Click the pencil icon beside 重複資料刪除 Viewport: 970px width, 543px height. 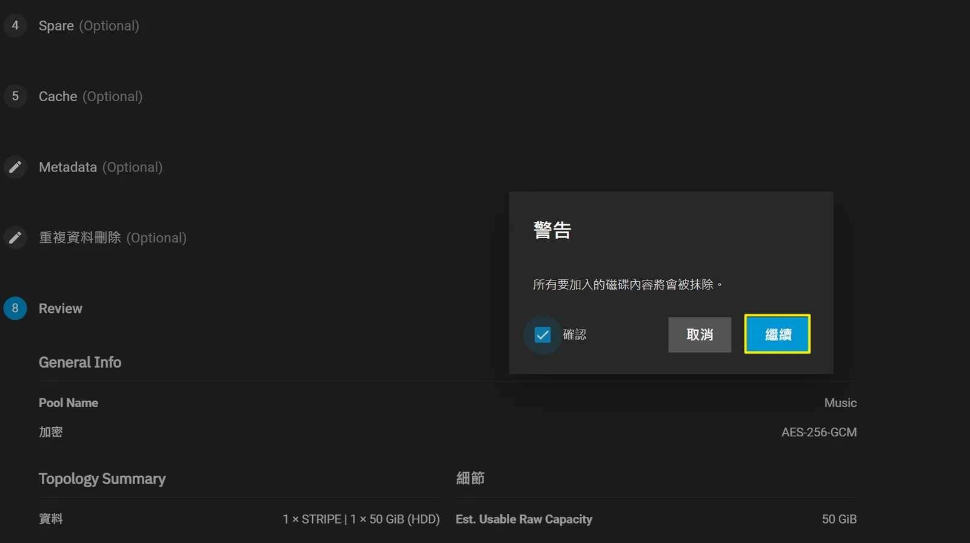[x=15, y=238]
